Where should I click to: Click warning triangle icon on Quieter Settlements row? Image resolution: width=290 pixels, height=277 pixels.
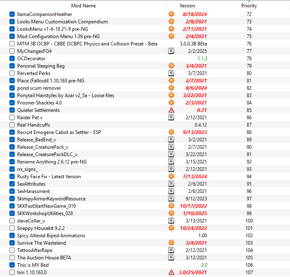click(x=171, y=110)
